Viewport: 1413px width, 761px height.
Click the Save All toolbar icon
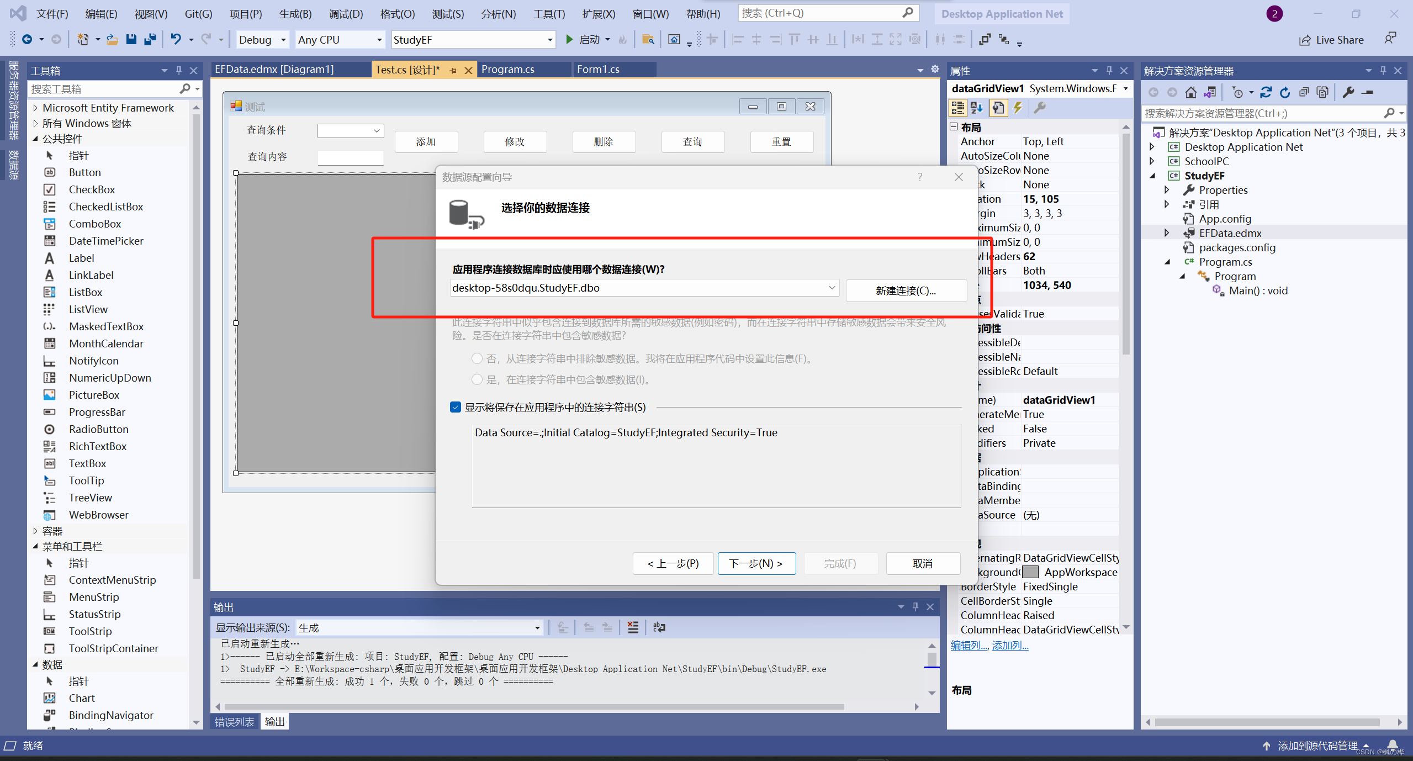[150, 40]
